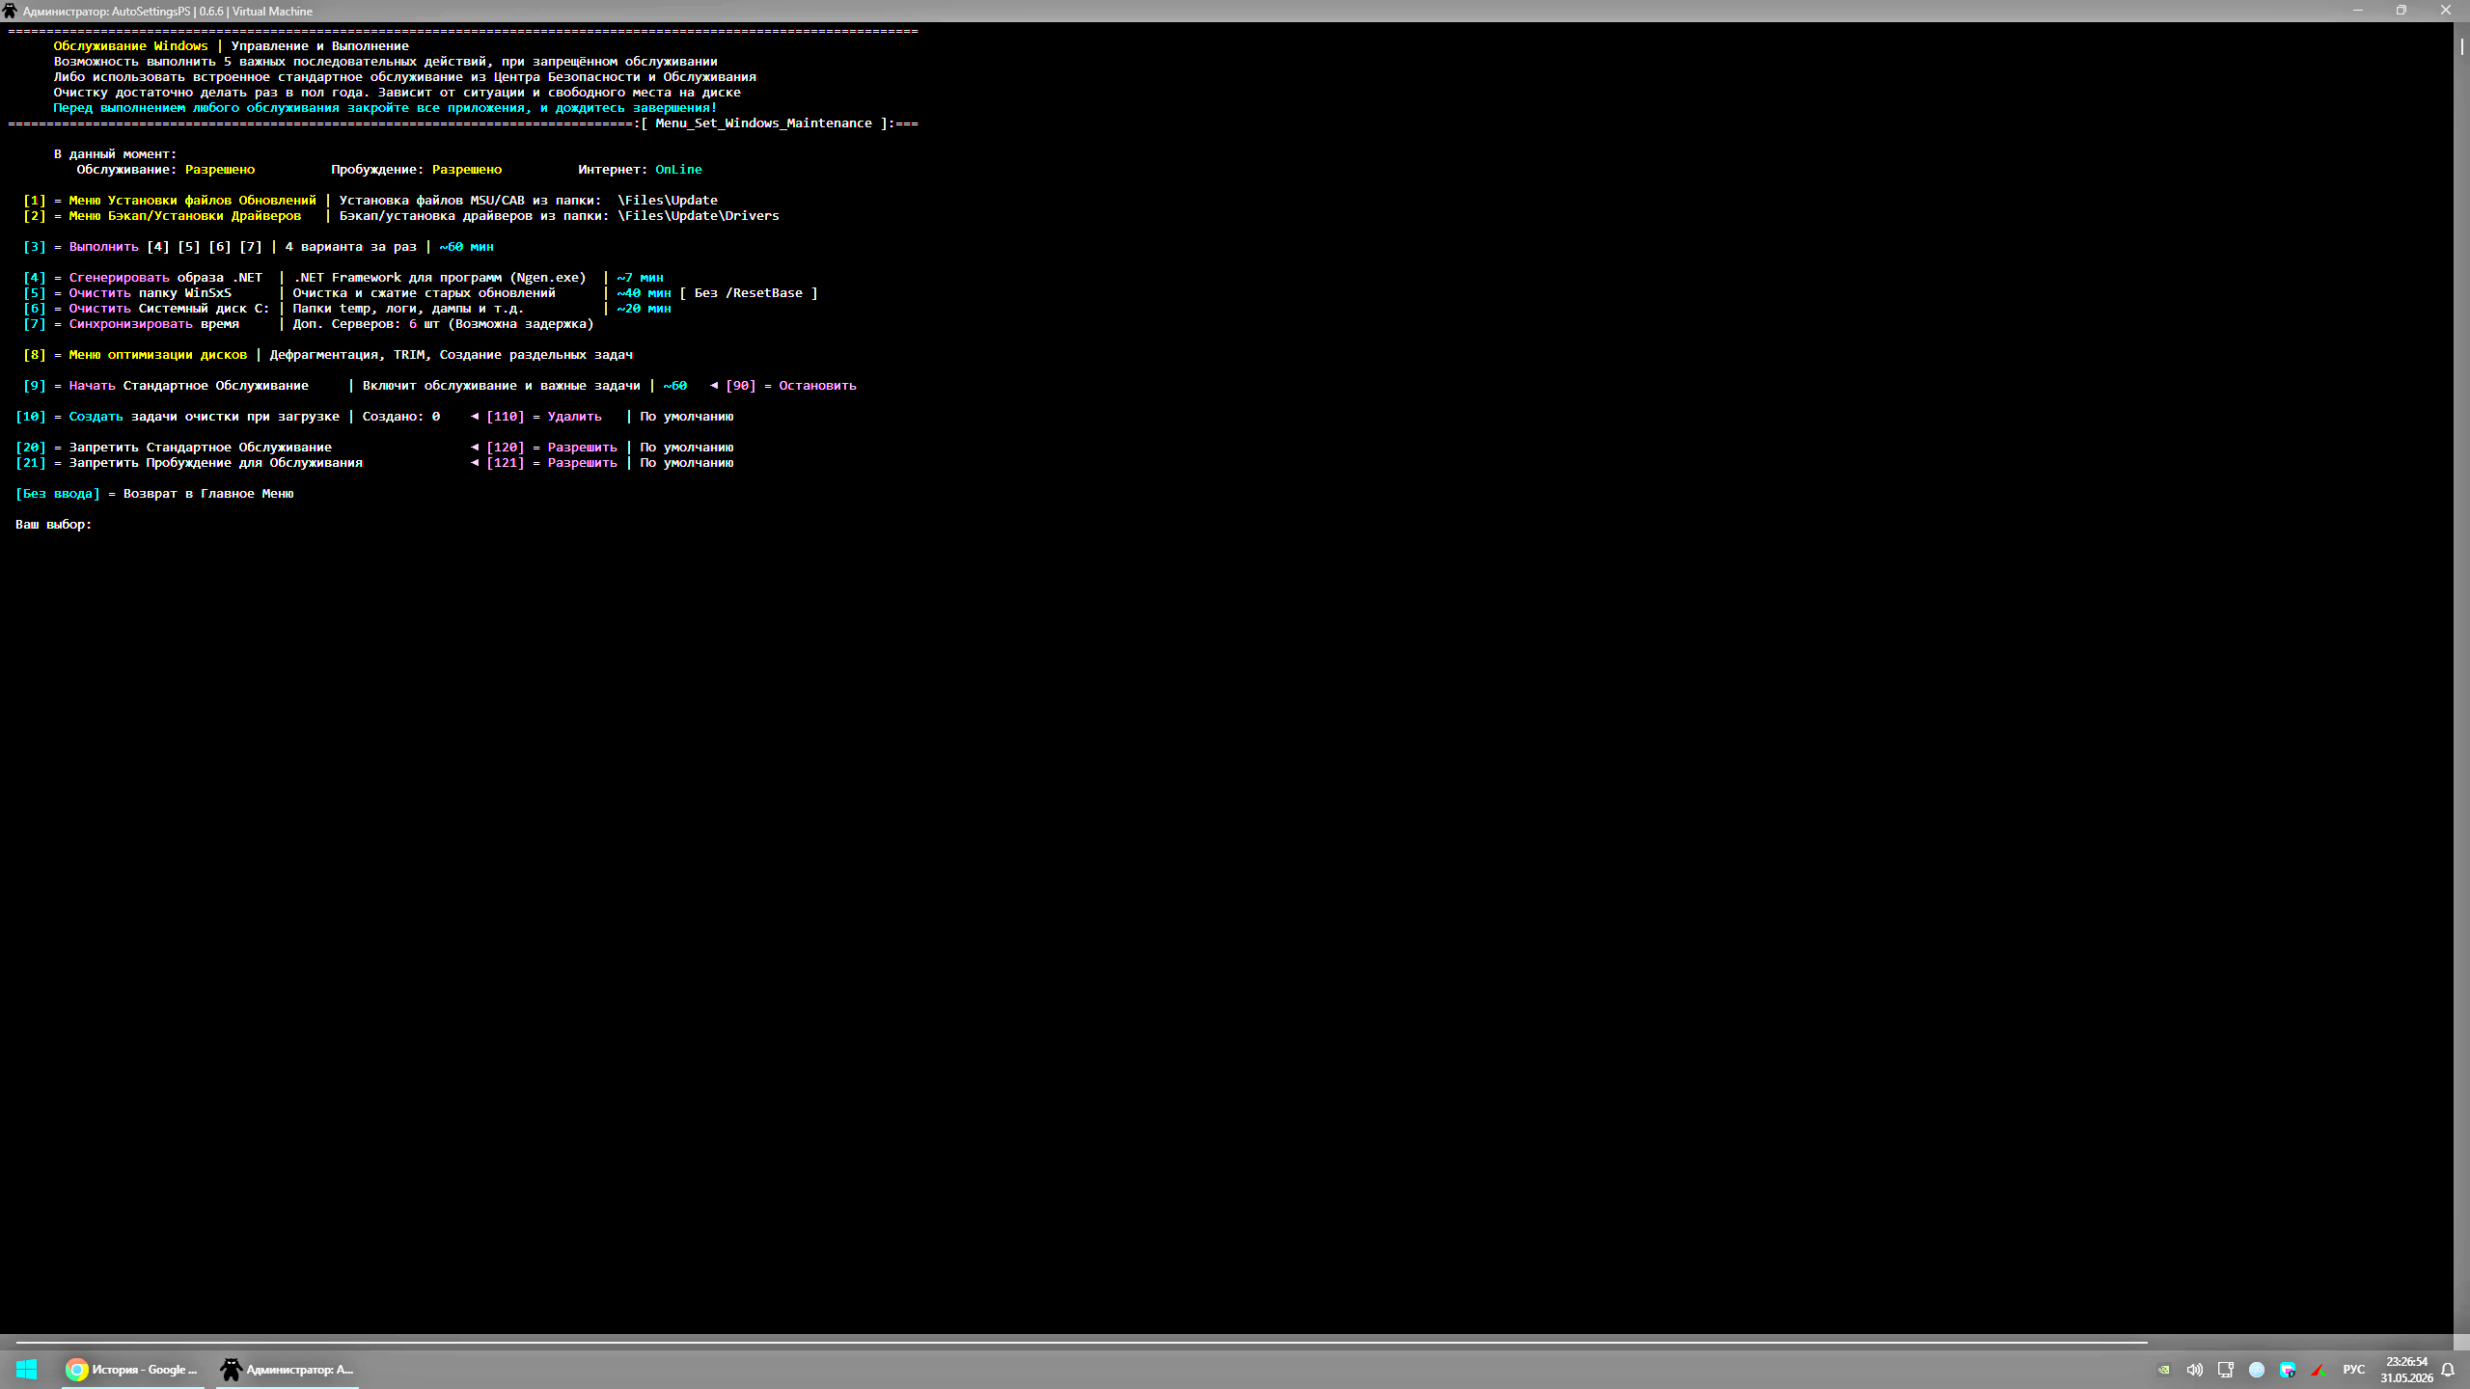Click 'Синхронизировать' in the [7] row

point(130,323)
